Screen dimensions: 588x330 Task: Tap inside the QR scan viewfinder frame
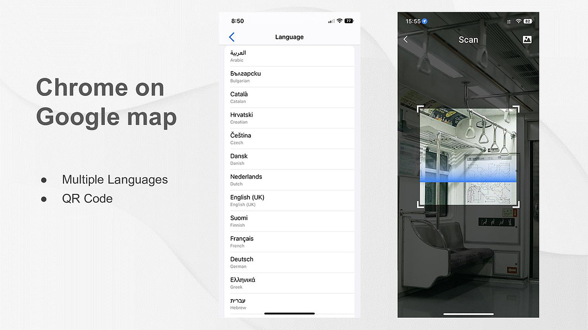click(468, 156)
